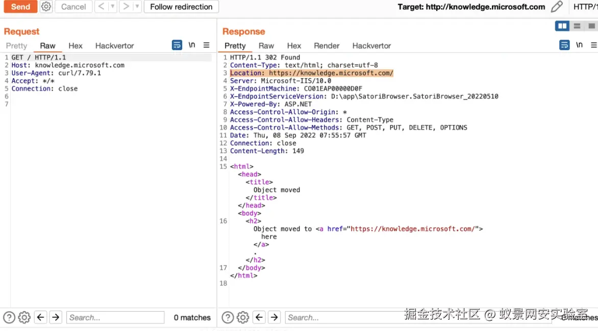Toggle non-printable chars \n in Request
Image resolution: width=598 pixels, height=331 pixels.
(192, 45)
